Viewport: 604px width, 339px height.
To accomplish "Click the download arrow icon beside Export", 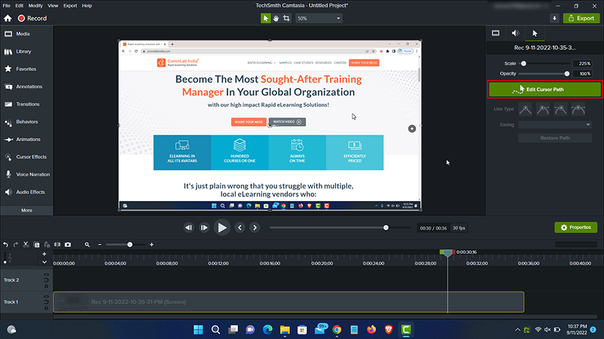I will click(554, 18).
